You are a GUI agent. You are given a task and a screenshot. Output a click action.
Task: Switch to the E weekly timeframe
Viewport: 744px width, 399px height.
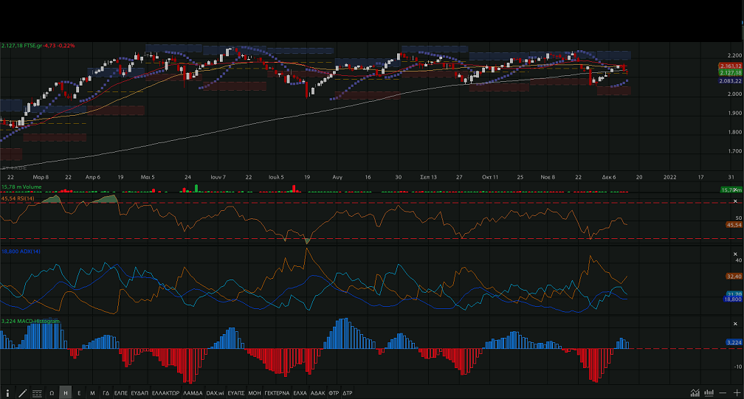click(x=79, y=393)
